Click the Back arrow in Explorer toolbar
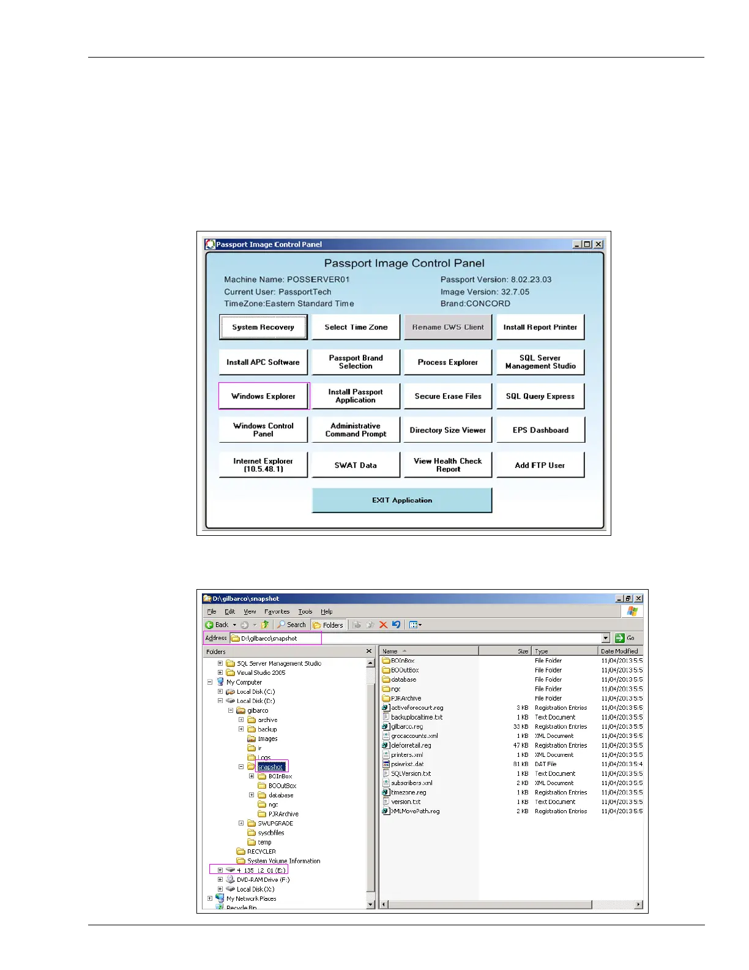 (209, 625)
